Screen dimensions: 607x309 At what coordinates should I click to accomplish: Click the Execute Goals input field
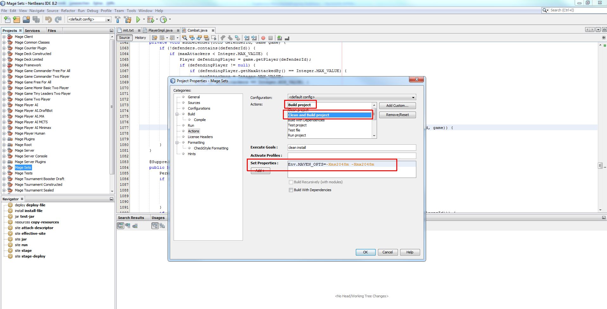(x=352, y=148)
